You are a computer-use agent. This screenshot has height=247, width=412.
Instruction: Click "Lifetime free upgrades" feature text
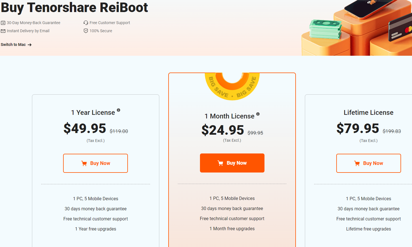pos(368,229)
